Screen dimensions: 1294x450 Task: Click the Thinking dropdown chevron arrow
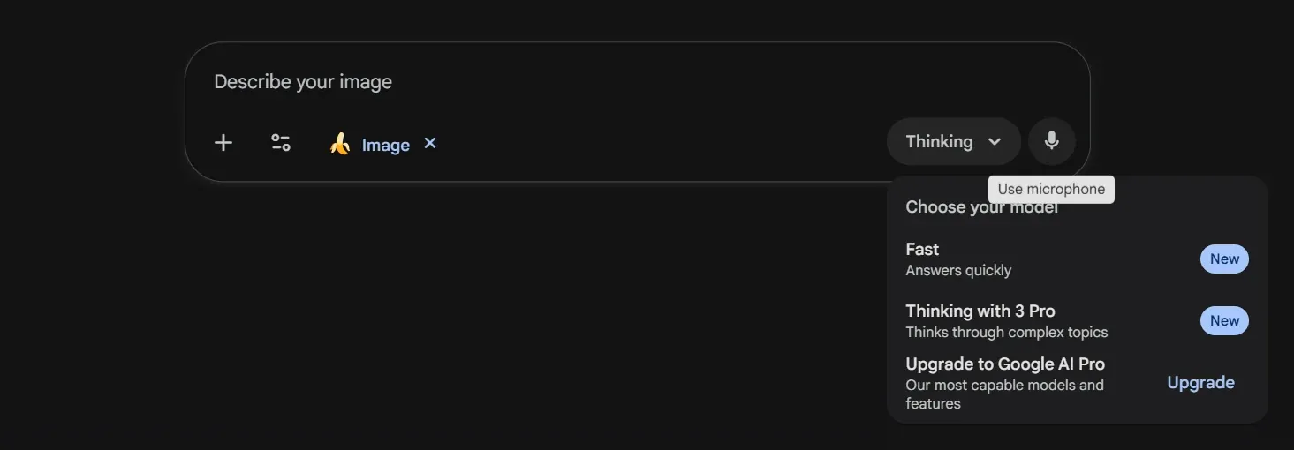point(995,142)
